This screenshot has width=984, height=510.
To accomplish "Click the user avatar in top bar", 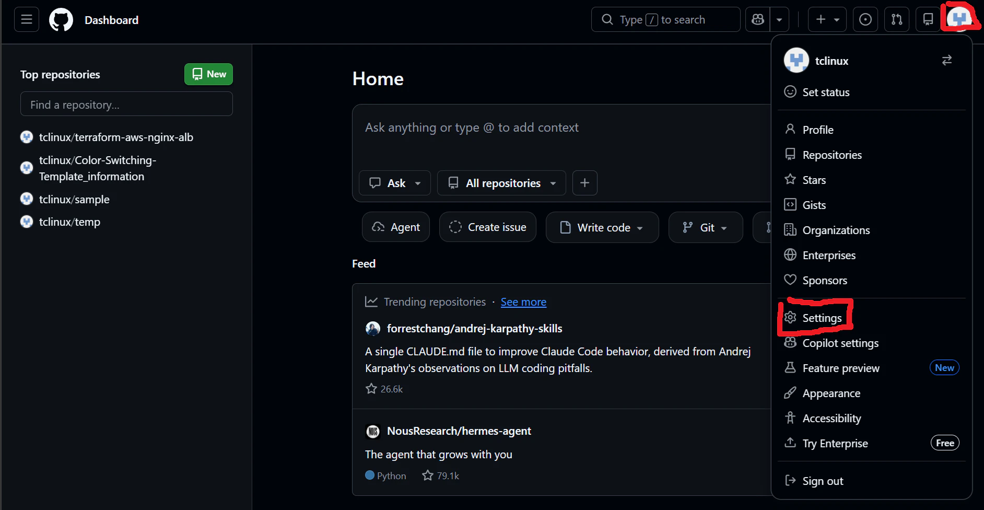I will (959, 19).
